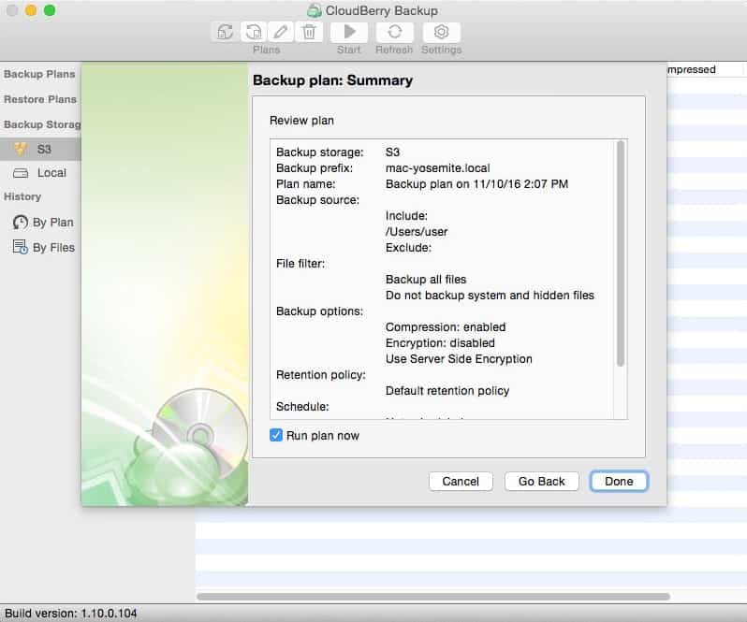
Task: Click the 'Backup prefix:' field label
Action: click(x=315, y=168)
